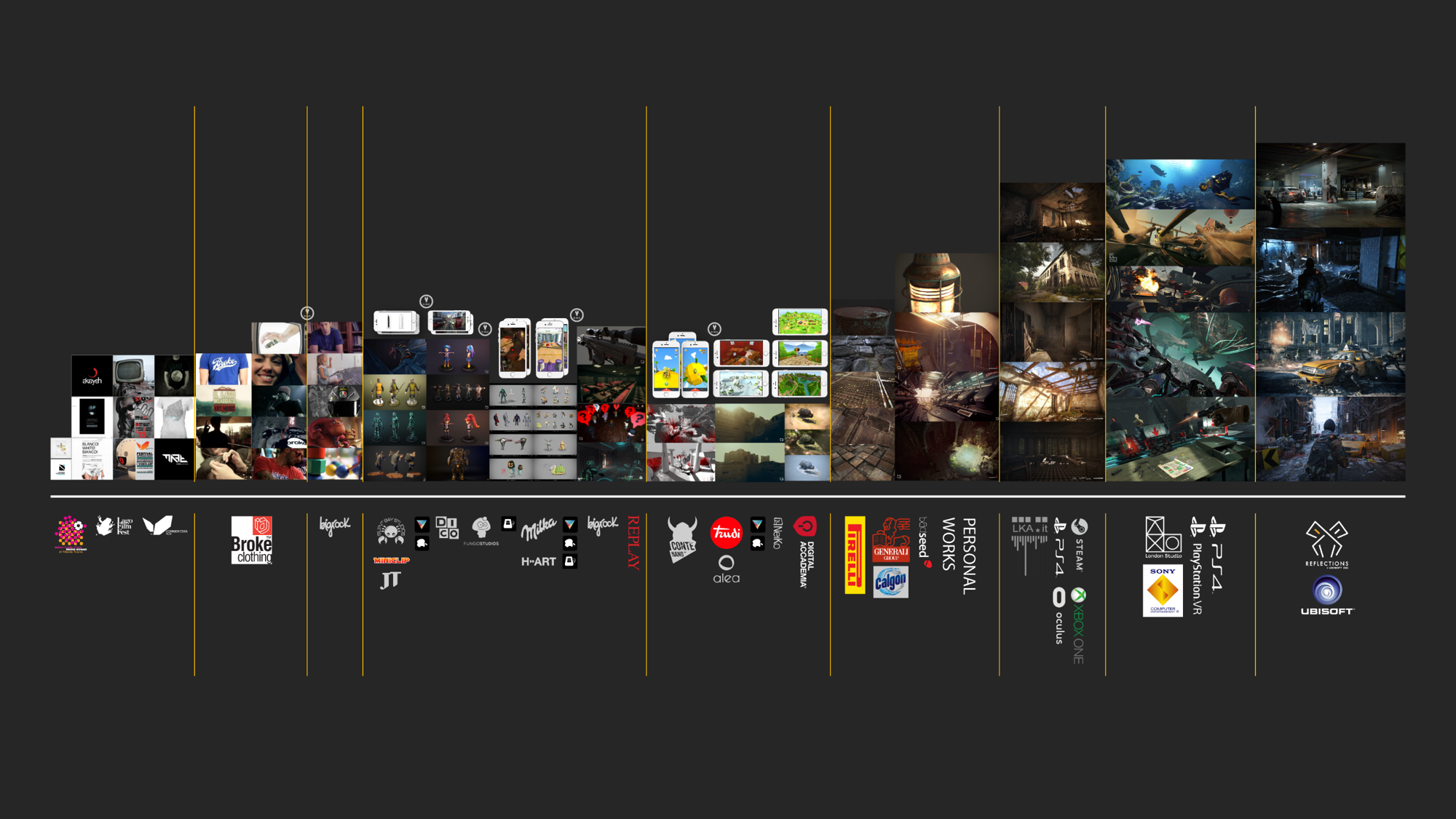The height and width of the screenshot is (819, 1456).
Task: Click the Miniclip logo
Action: pos(392,561)
